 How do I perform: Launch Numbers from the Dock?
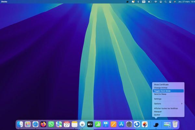[x=98, y=124]
